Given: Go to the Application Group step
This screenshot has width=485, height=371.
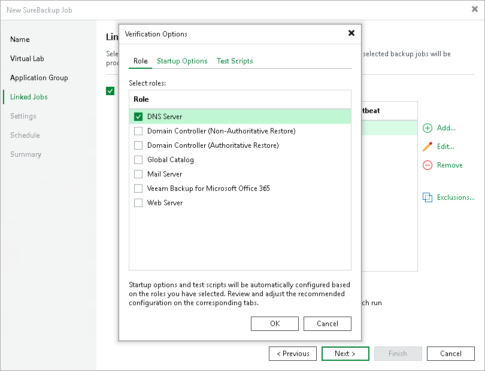Looking at the screenshot, I should 39,78.
